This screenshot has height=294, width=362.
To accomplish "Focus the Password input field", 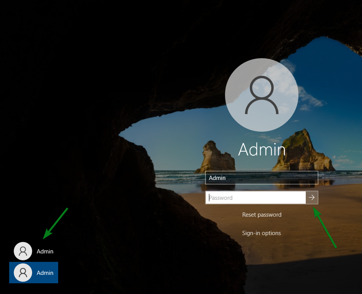I will pyautogui.click(x=256, y=198).
